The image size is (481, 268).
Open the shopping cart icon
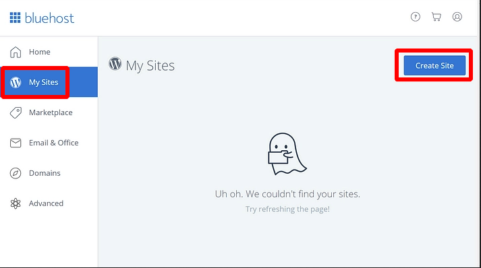coord(436,17)
